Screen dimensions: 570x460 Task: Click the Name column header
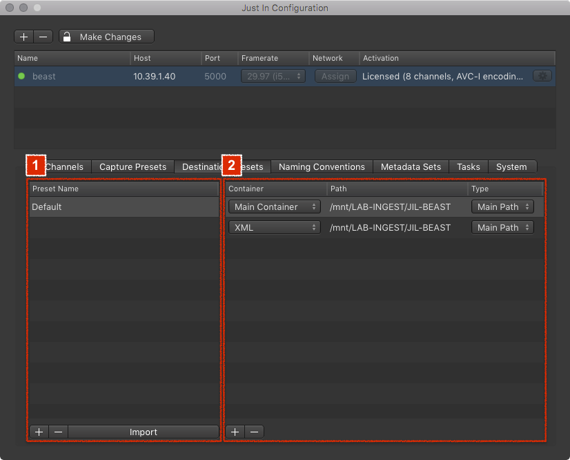click(72, 58)
